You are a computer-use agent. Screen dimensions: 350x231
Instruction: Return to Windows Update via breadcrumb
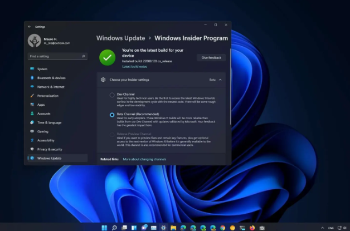coord(120,38)
